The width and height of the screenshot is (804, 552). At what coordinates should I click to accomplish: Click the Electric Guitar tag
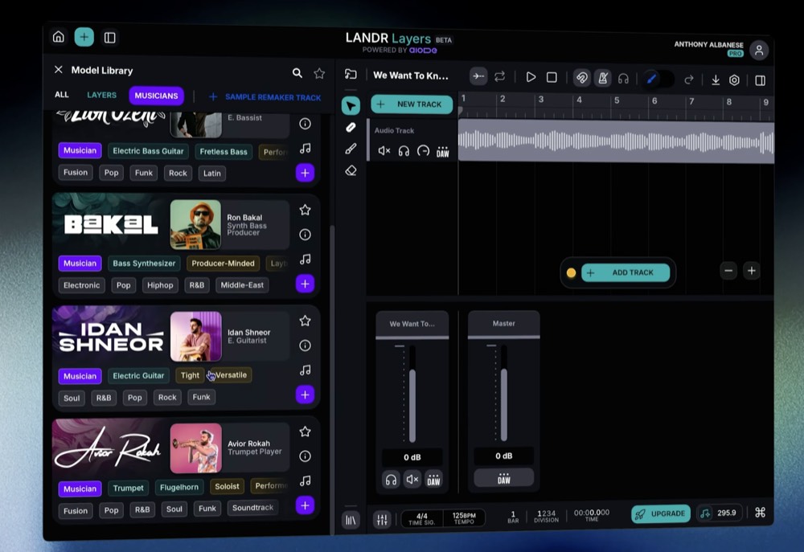click(138, 376)
